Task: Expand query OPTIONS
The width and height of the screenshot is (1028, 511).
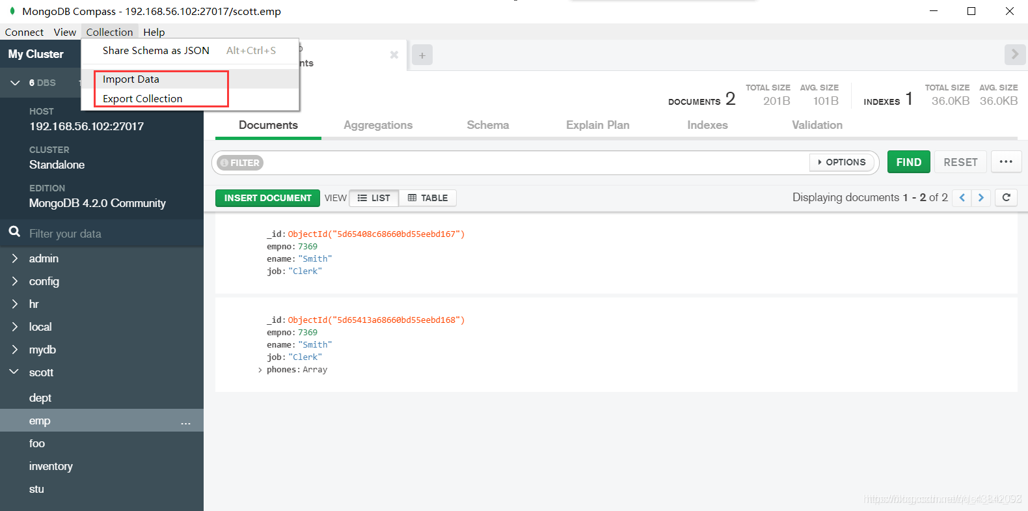Action: (842, 162)
